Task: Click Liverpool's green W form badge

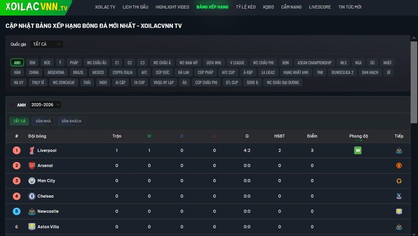Action: tap(358, 150)
